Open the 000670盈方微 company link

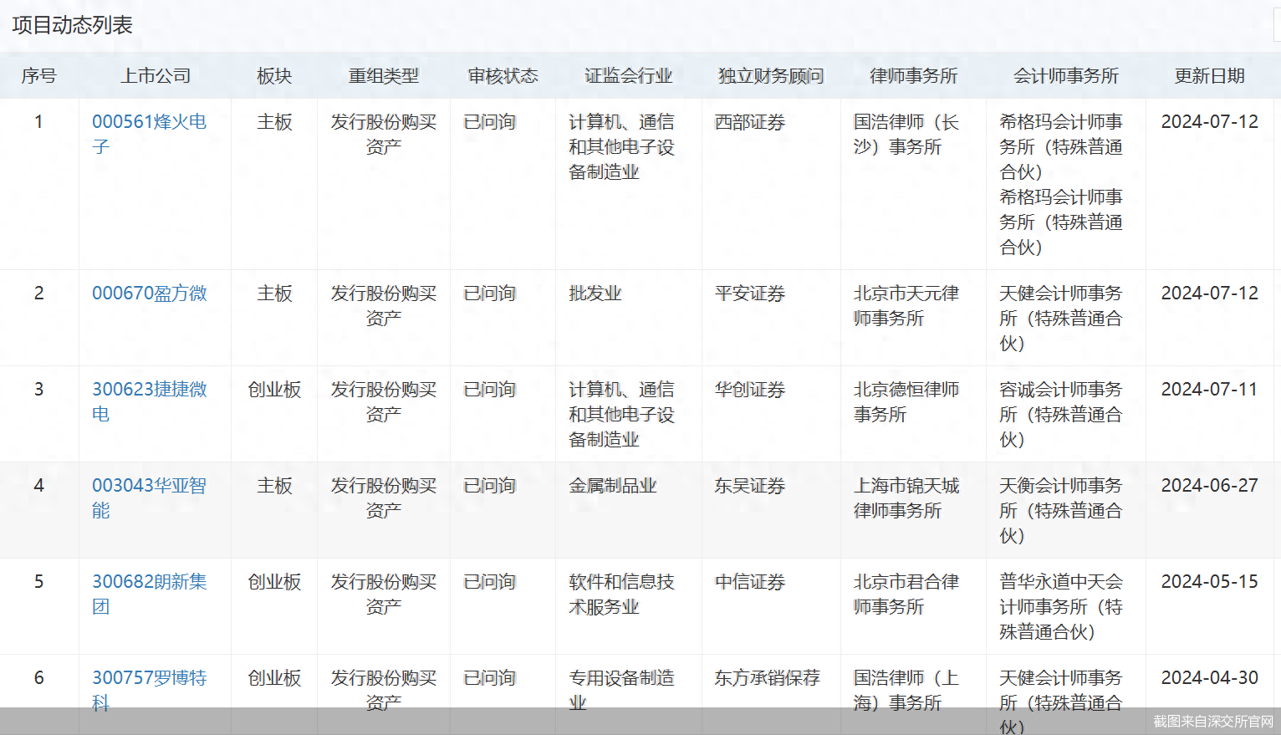point(149,293)
